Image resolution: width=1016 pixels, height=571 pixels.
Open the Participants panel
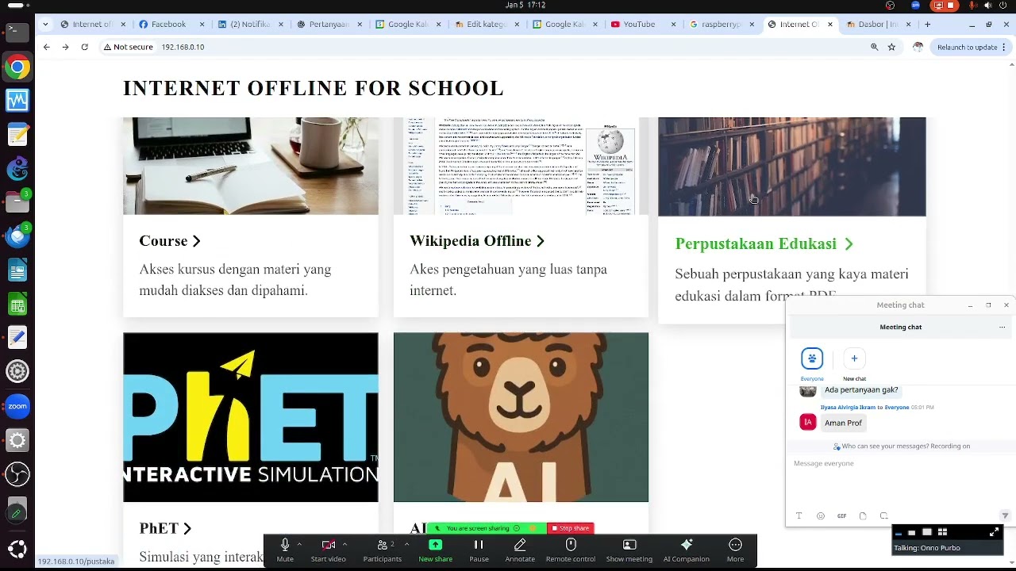[382, 550]
